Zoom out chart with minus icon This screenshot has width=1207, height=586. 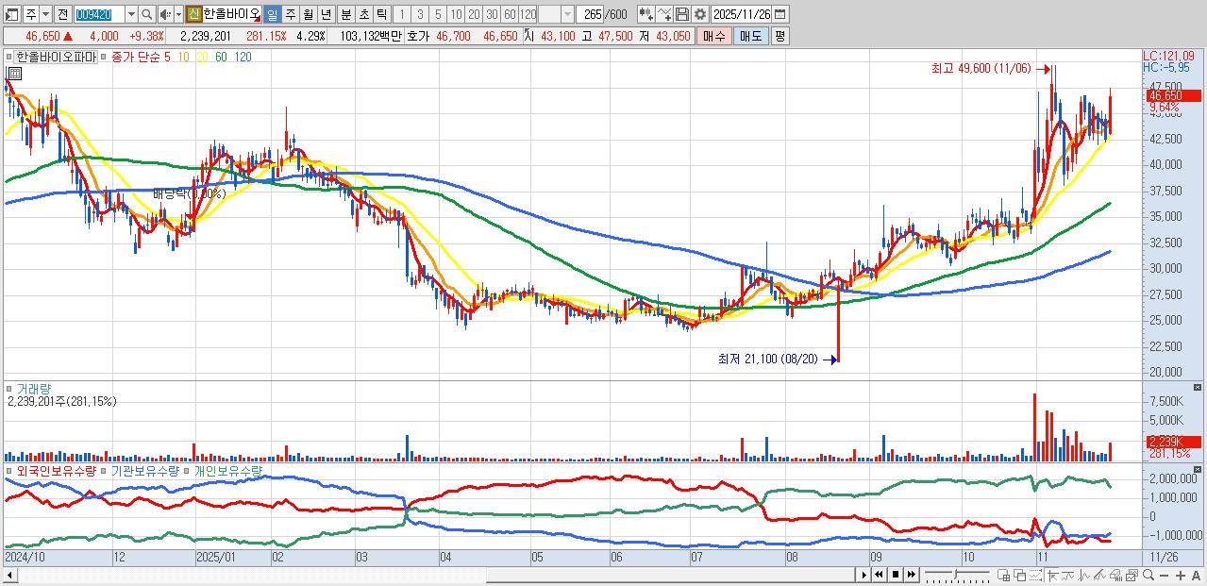click(1165, 575)
